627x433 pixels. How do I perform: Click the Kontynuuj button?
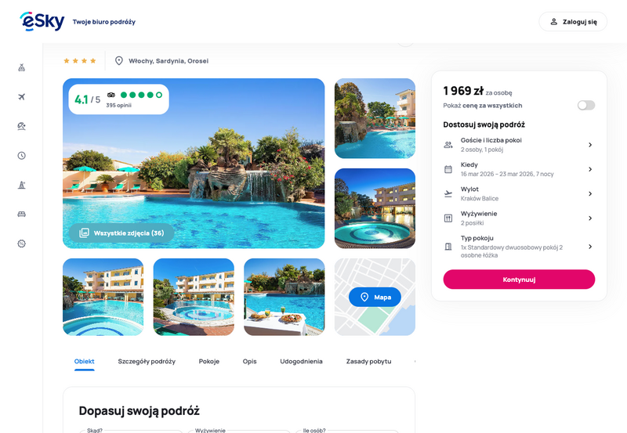(x=519, y=280)
